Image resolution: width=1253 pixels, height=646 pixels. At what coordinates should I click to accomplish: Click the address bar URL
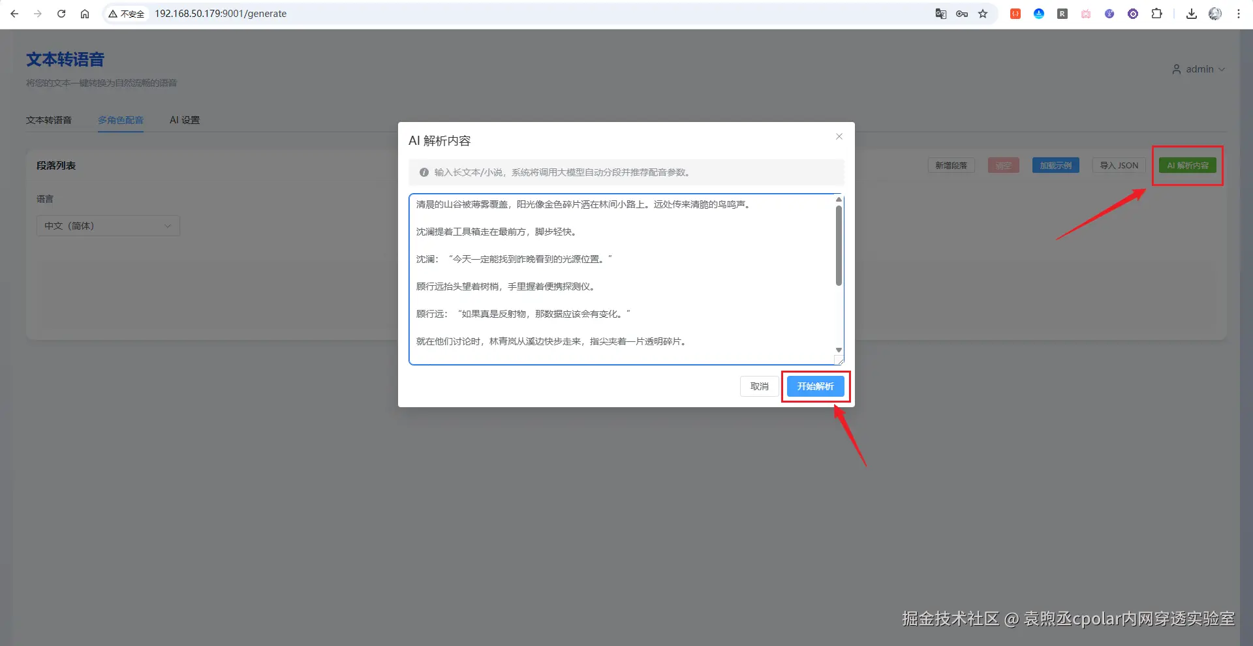point(221,14)
